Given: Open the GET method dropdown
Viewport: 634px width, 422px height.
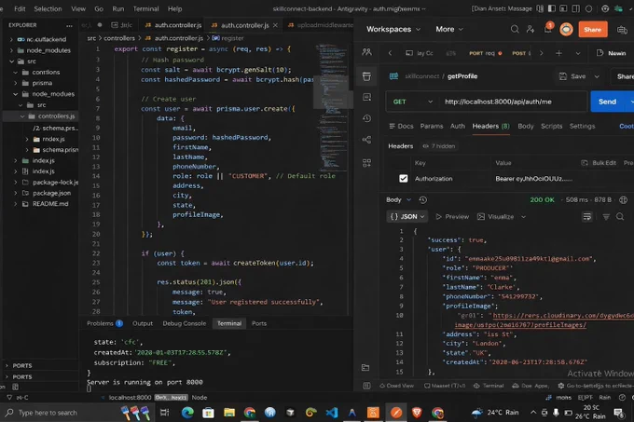Looking at the screenshot, I should (x=413, y=102).
